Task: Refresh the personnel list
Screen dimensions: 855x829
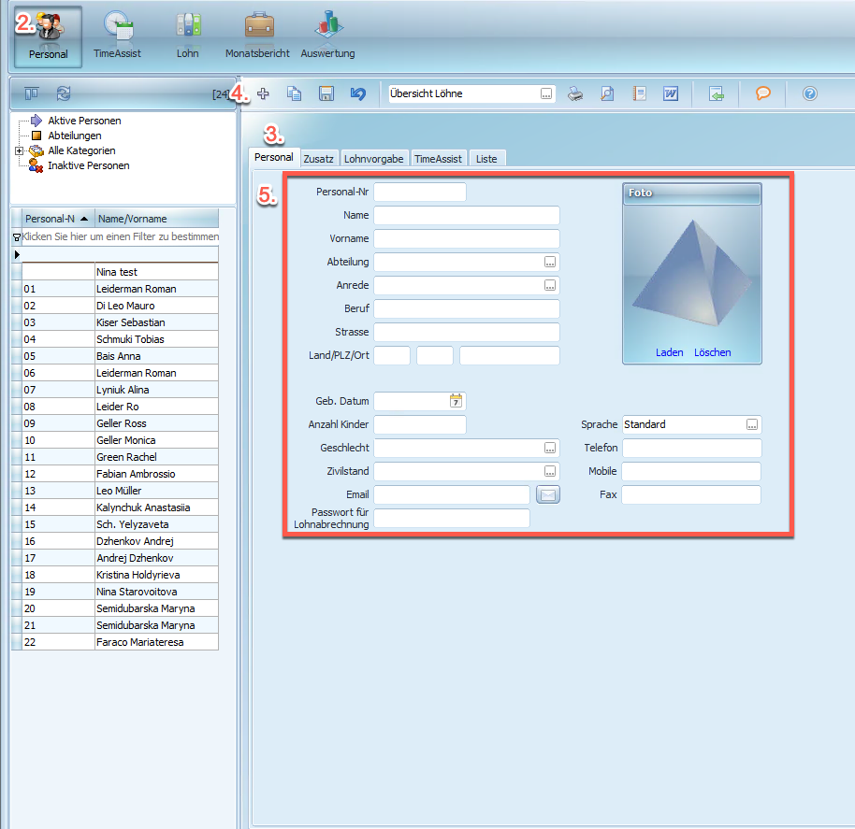Action: pos(64,93)
